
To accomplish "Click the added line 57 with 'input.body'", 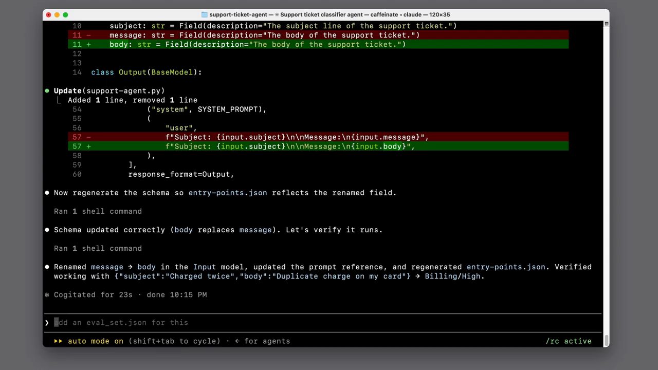I will click(318, 146).
